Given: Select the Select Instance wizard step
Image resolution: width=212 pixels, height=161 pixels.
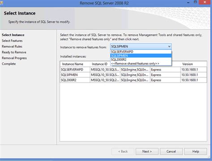Looking at the screenshot, I should [x=13, y=35].
